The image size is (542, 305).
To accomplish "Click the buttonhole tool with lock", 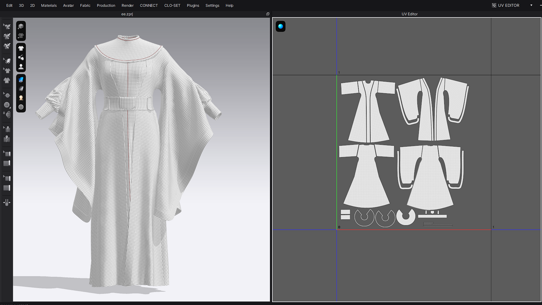I will click(x=7, y=115).
